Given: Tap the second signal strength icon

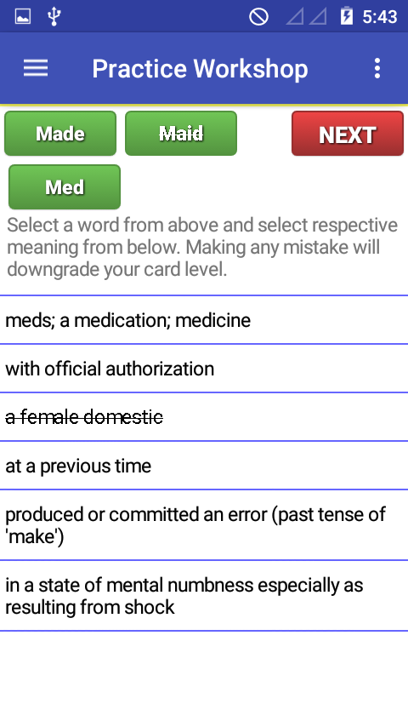Looking at the screenshot, I should click(x=318, y=17).
